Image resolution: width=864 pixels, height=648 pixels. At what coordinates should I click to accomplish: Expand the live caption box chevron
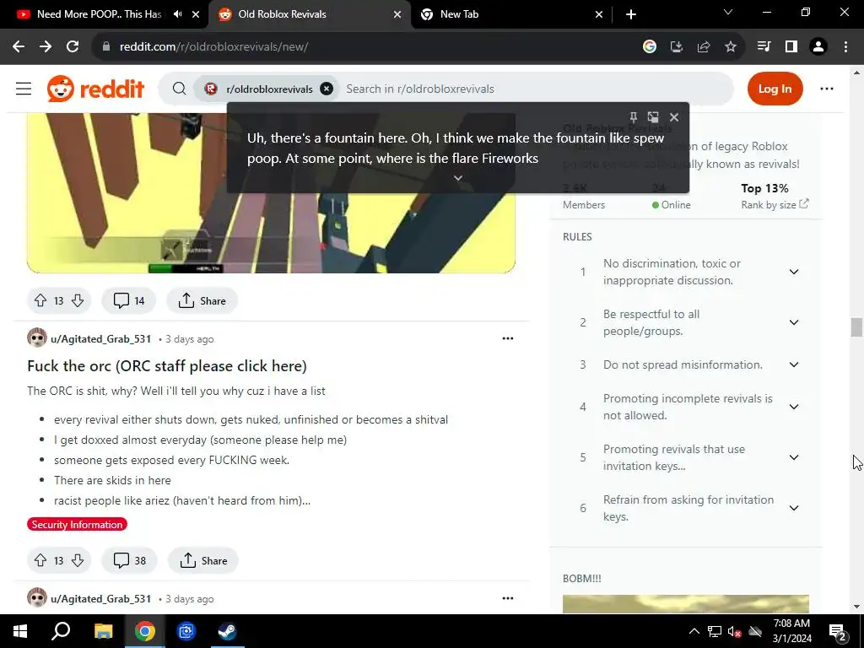click(458, 178)
